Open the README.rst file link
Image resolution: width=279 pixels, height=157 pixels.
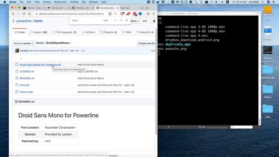27,78
